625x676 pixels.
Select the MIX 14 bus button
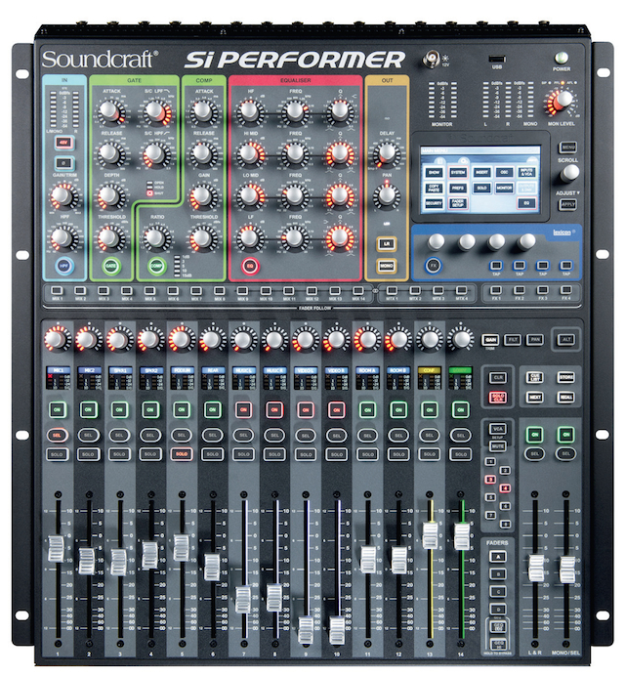click(x=358, y=290)
